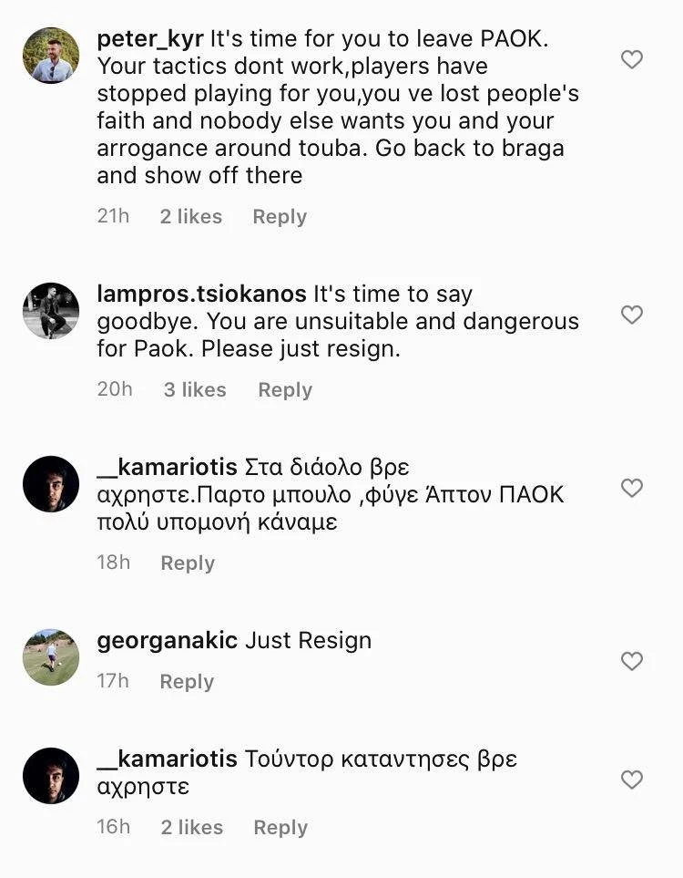View the 3 likes on lampros.tsiokanos comment
The width and height of the screenshot is (683, 878).
coord(195,390)
